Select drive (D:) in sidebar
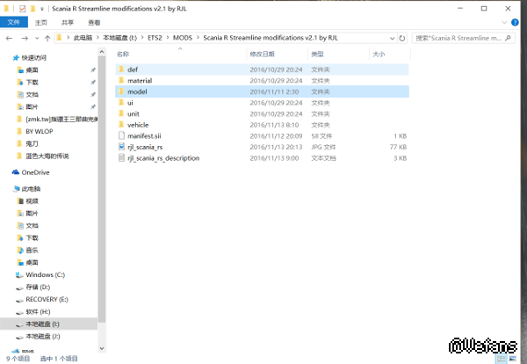Viewport: 527px width, 364px height. pos(38,287)
